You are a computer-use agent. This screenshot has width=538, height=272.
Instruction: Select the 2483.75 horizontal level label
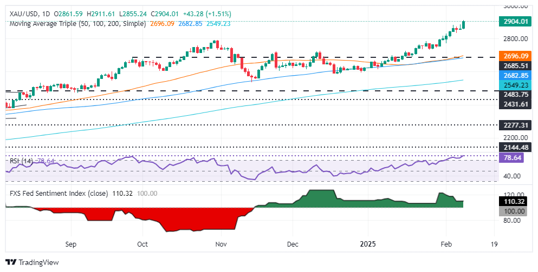click(514, 94)
